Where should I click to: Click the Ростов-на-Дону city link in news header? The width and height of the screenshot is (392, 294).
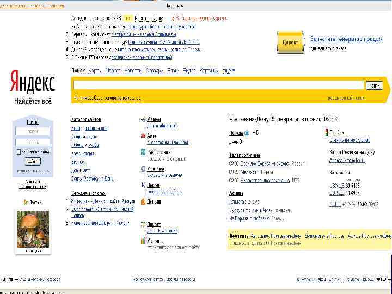[x=149, y=19]
